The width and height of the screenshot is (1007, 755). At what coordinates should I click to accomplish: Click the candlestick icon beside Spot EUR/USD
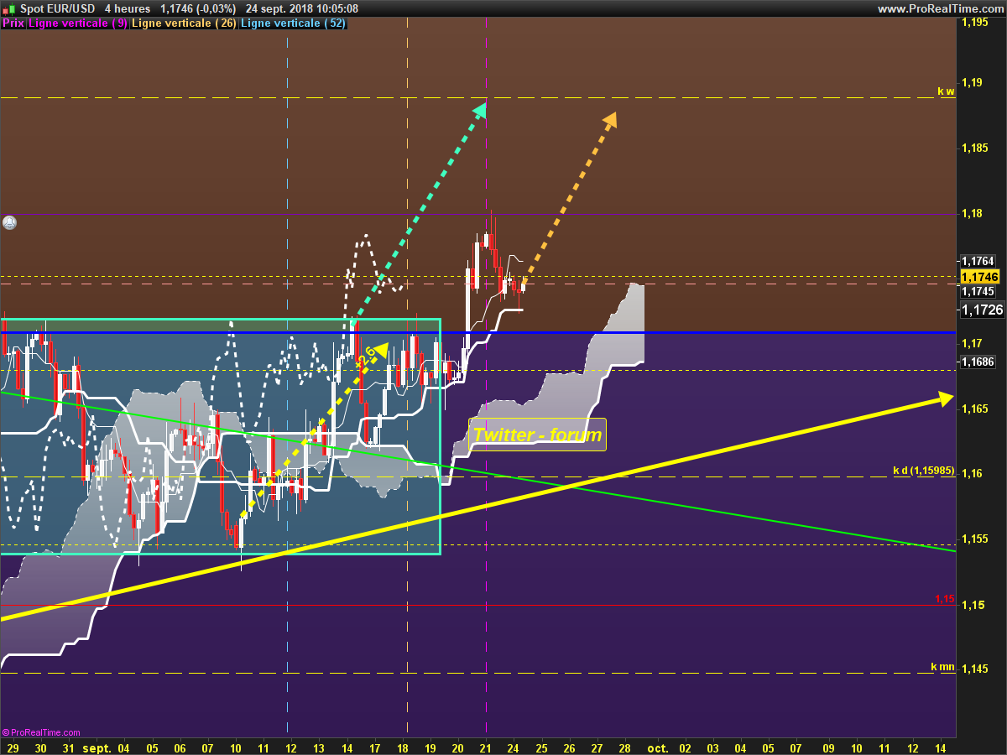[8, 8]
